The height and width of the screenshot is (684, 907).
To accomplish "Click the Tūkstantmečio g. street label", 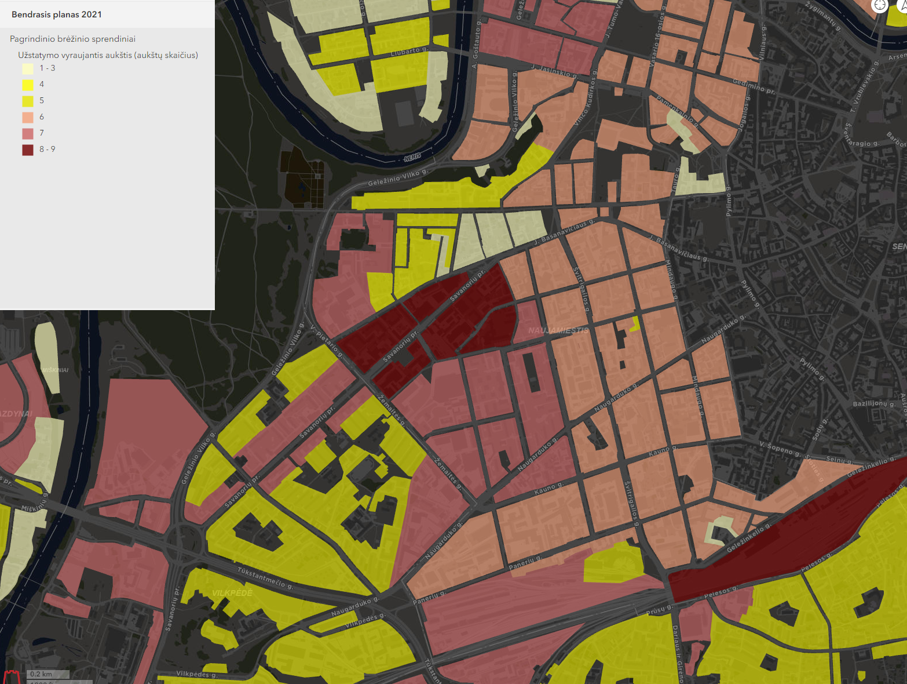I will (265, 578).
